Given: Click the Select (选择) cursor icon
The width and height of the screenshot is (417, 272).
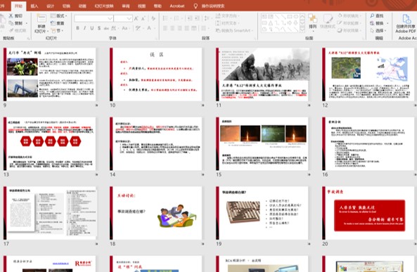Looking at the screenshot, I should click(x=372, y=31).
